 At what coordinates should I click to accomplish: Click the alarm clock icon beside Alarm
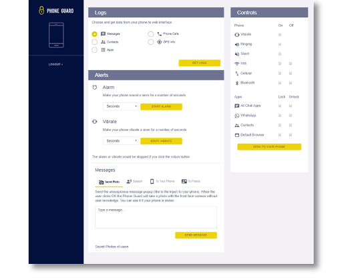[x=95, y=88]
